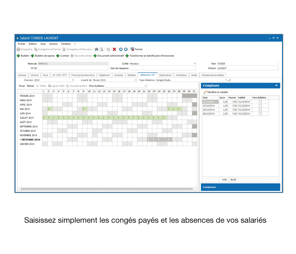Click plus icon for Transformer en bénéficiaire
Screen dimensions: 296x254
point(127,56)
